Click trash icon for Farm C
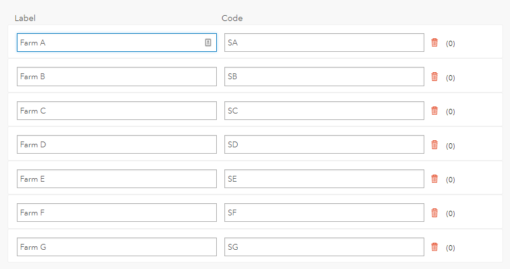The image size is (510, 269). [434, 111]
